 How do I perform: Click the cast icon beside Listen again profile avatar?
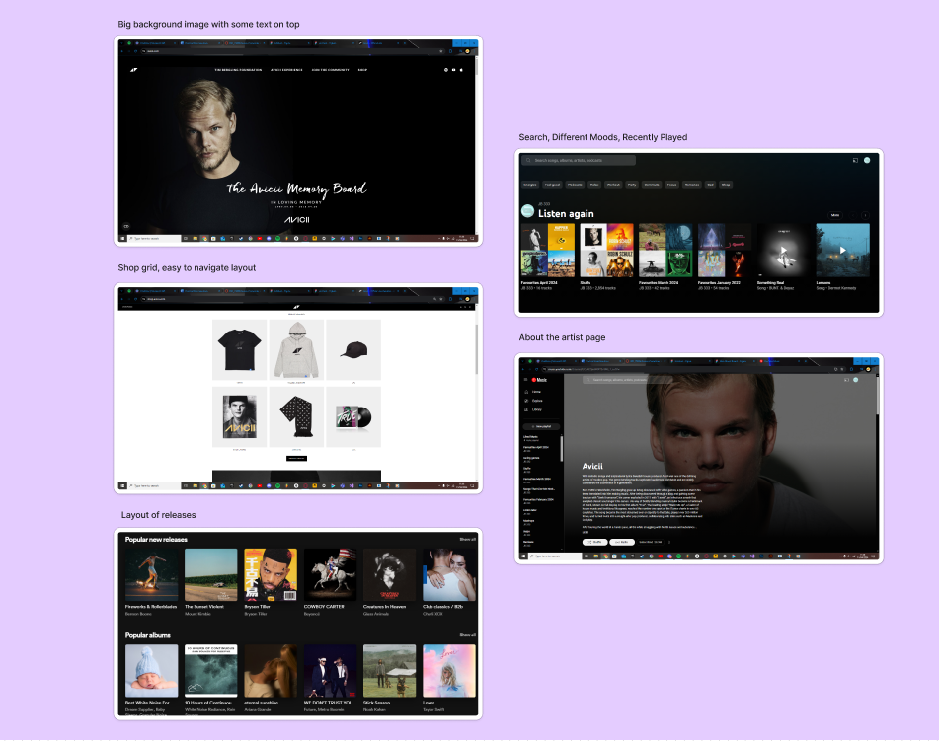[x=854, y=160]
